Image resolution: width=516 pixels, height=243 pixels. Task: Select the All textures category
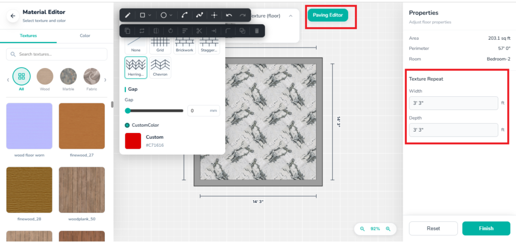(21, 79)
